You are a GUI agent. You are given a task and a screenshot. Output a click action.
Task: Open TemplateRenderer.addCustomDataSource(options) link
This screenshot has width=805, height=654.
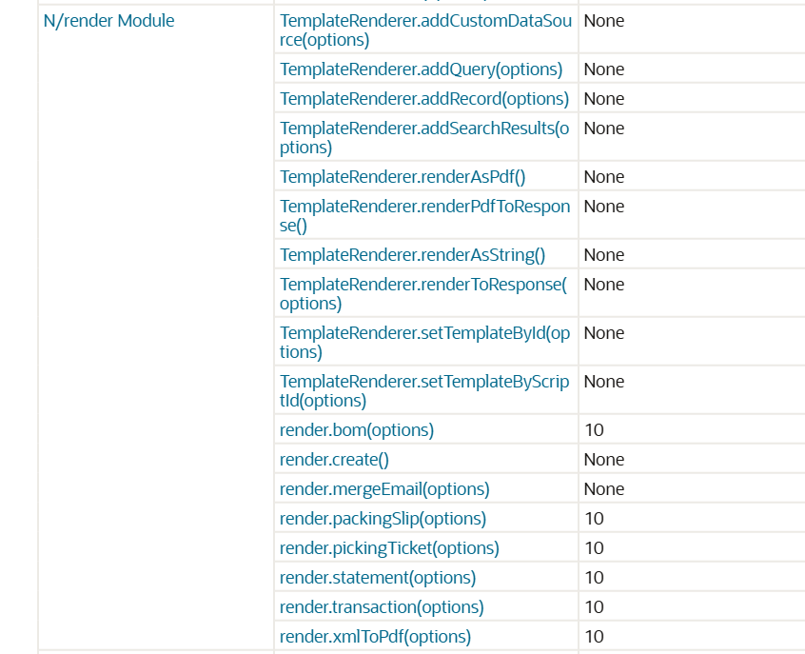click(x=424, y=30)
